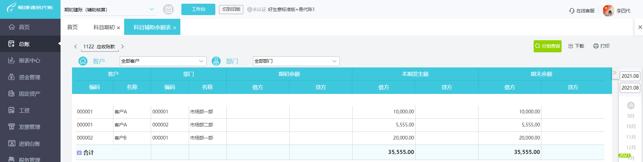Image resolution: width=643 pixels, height=162 pixels.
Task: Click the green 分组查询 button
Action: point(547,46)
